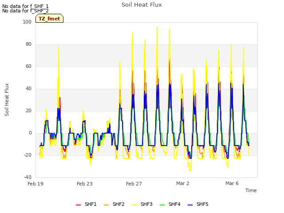The image size is (284, 213).
Task: Click the orange SHF2 legend color marker
Action: (106, 205)
